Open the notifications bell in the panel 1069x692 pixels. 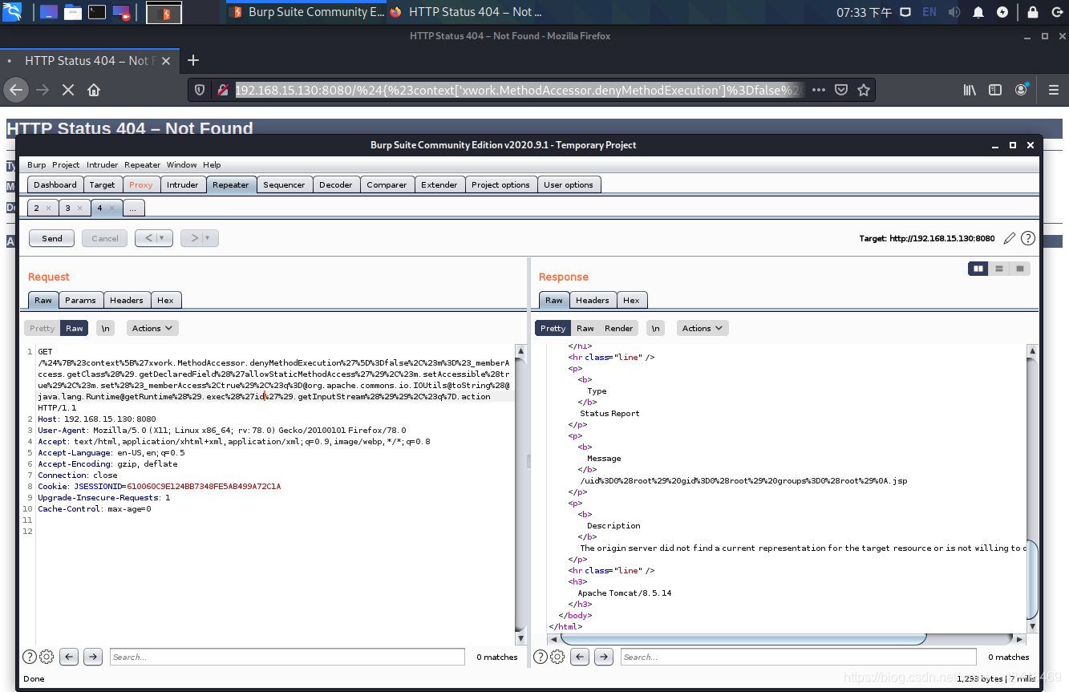coord(978,12)
